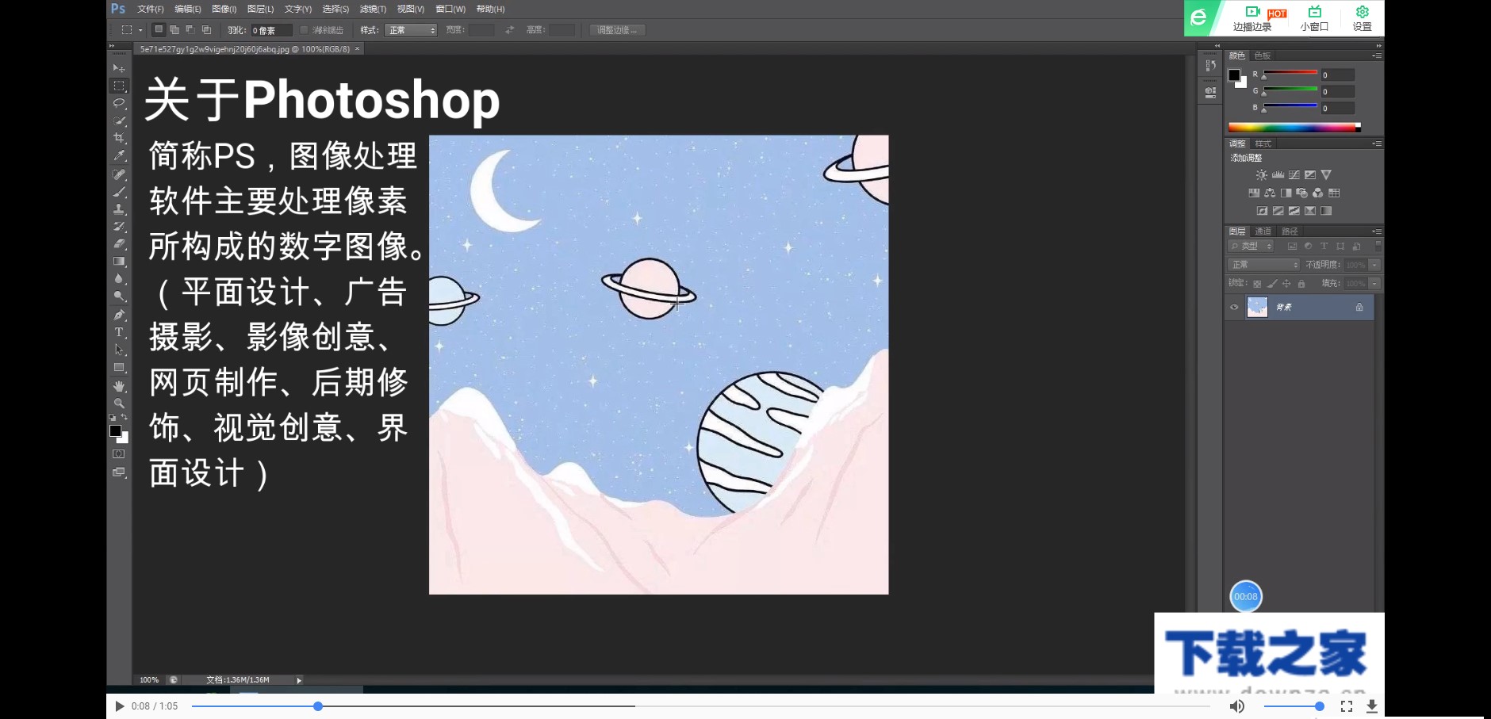Open the 滤镜(T) menu
Screen dimensions: 1491x719
tap(373, 10)
